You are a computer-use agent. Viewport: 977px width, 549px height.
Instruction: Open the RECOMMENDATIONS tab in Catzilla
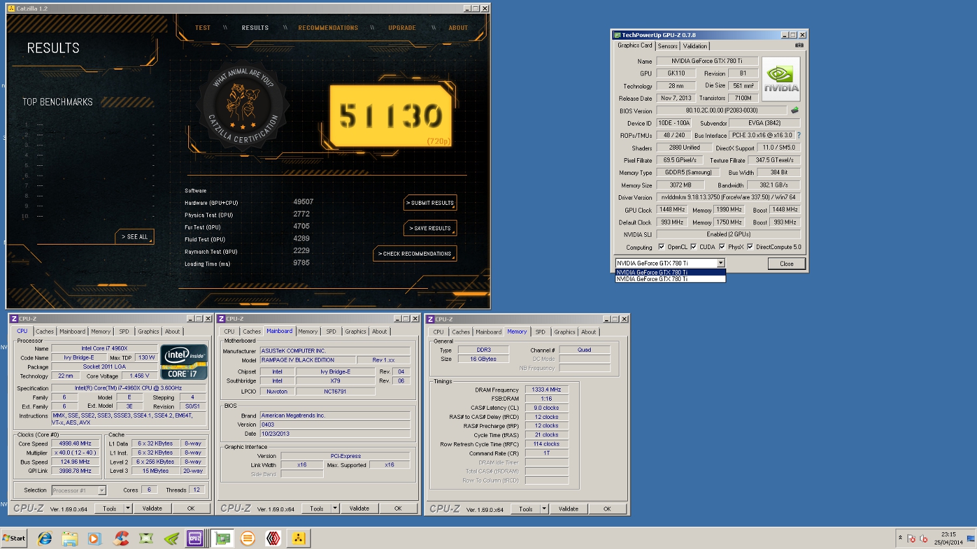point(328,28)
